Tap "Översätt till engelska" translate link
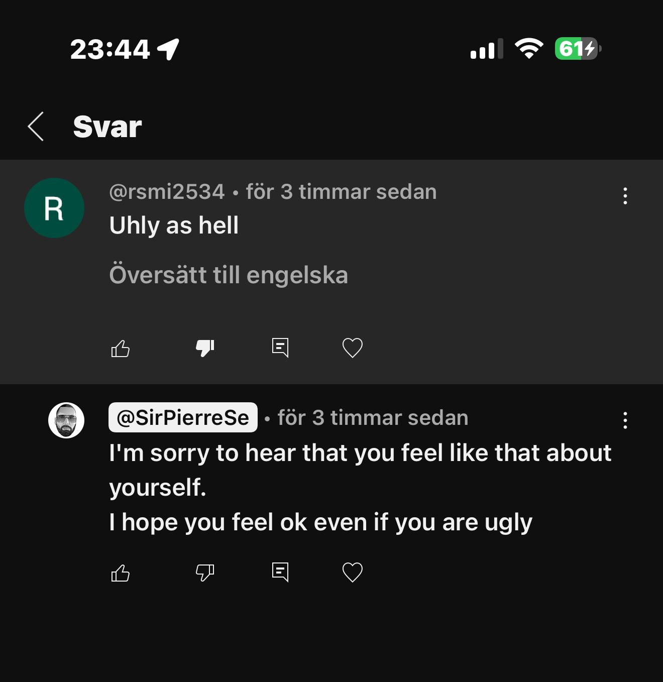Viewport: 663px width, 682px height. coord(229,275)
